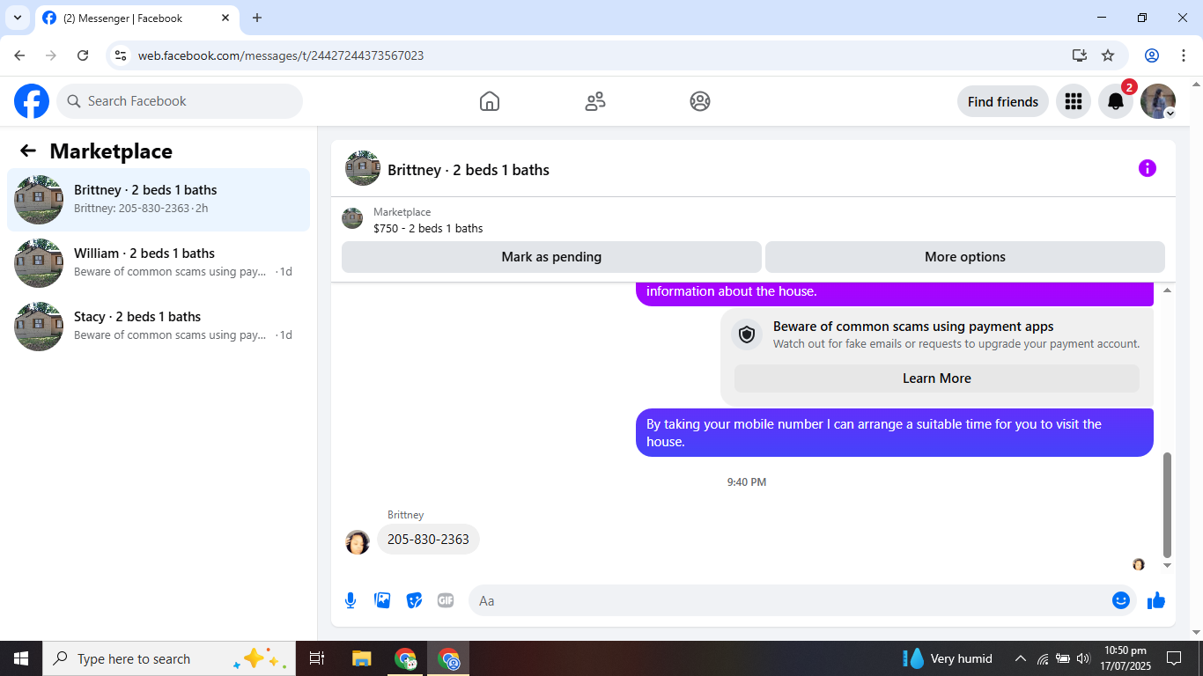
Task: Open the install app icon in address bar
Action: [1080, 55]
